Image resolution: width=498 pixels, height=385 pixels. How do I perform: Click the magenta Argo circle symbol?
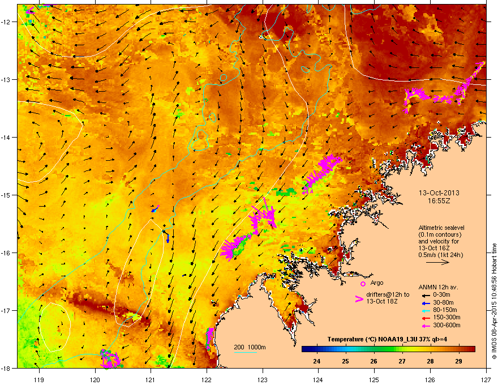point(363,284)
